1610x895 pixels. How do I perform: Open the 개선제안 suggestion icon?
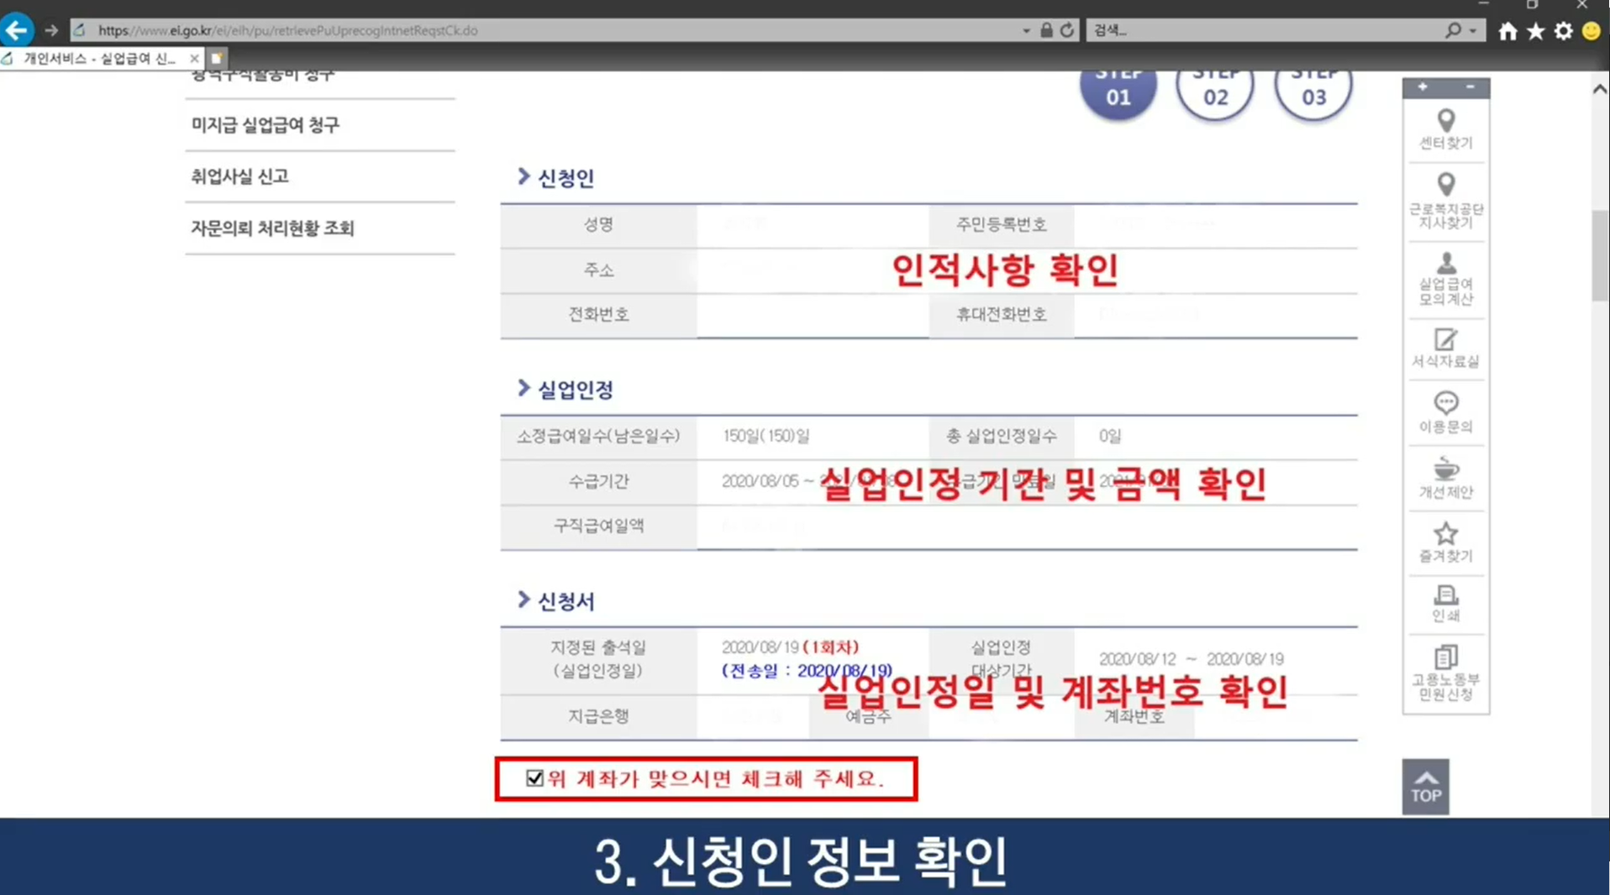pos(1444,477)
